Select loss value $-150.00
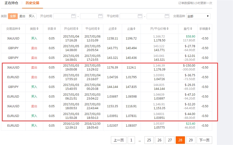Screen dimensions: 233x145 pyautogui.click(x=189, y=66)
